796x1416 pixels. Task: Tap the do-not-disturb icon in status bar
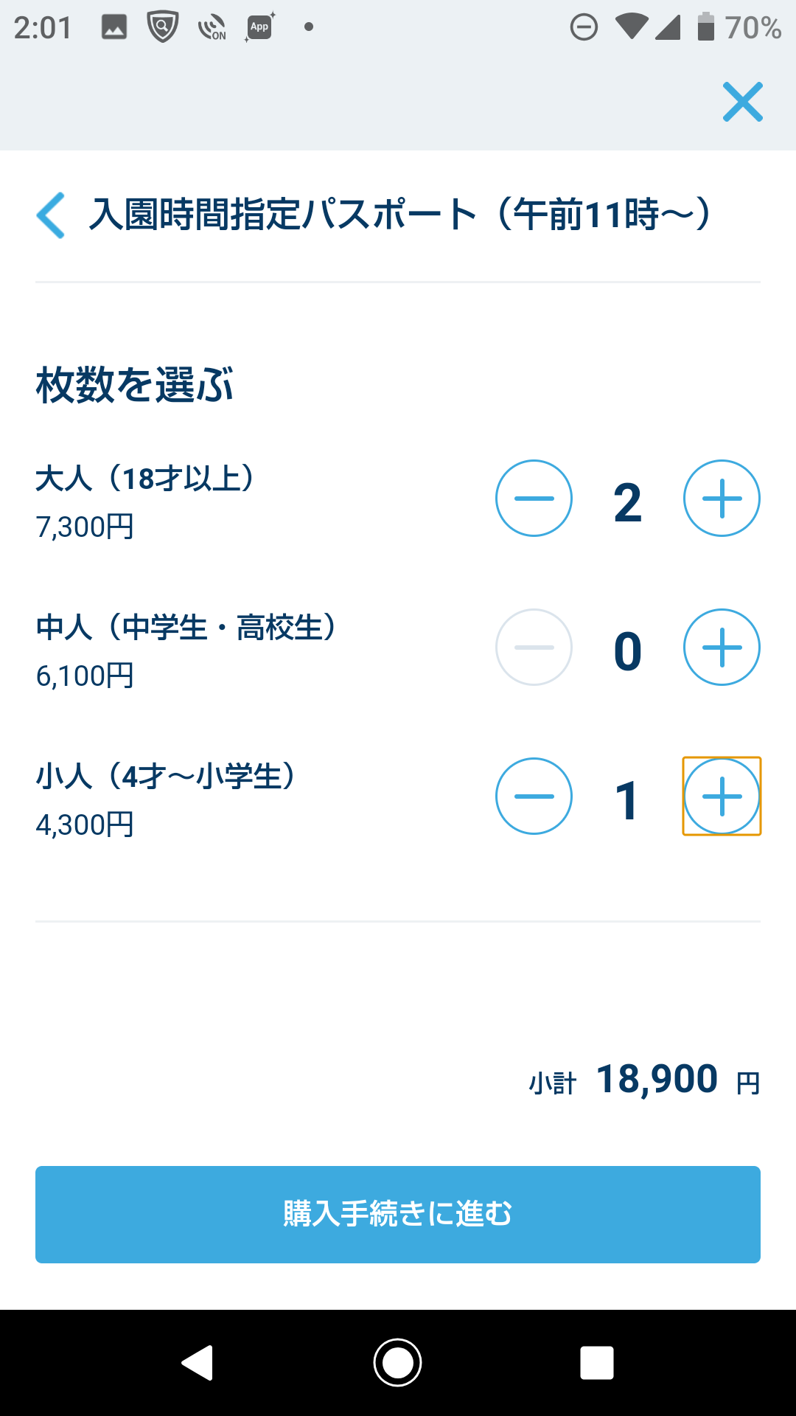coord(584,28)
